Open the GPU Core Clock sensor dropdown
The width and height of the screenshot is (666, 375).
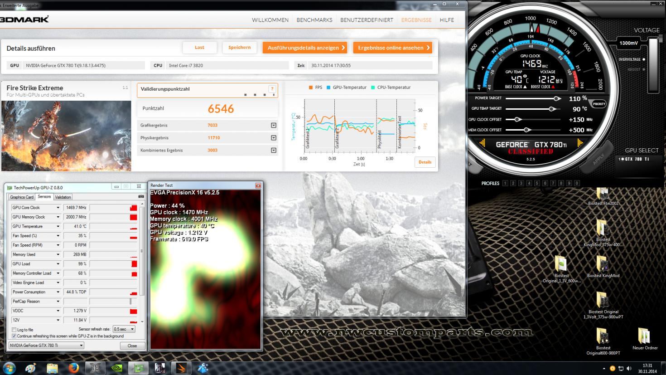(58, 208)
